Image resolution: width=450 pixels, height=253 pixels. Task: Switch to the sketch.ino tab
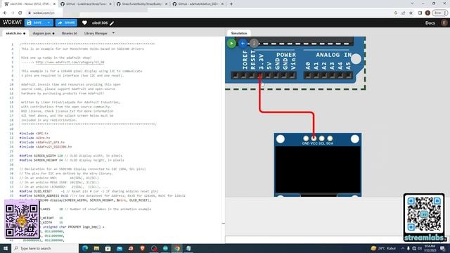(x=15, y=33)
